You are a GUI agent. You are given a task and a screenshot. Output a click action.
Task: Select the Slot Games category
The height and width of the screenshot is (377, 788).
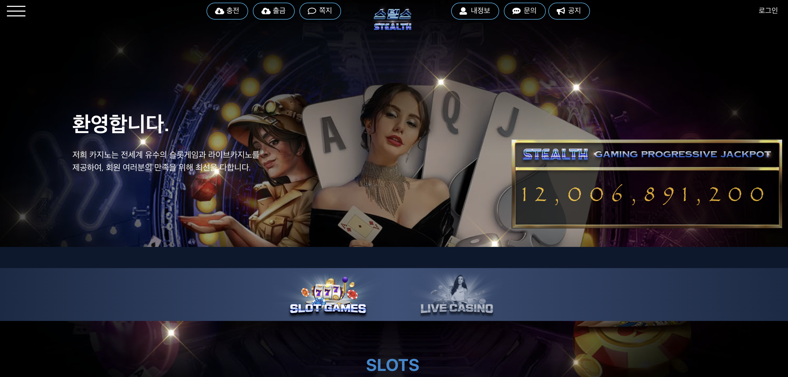(x=328, y=295)
